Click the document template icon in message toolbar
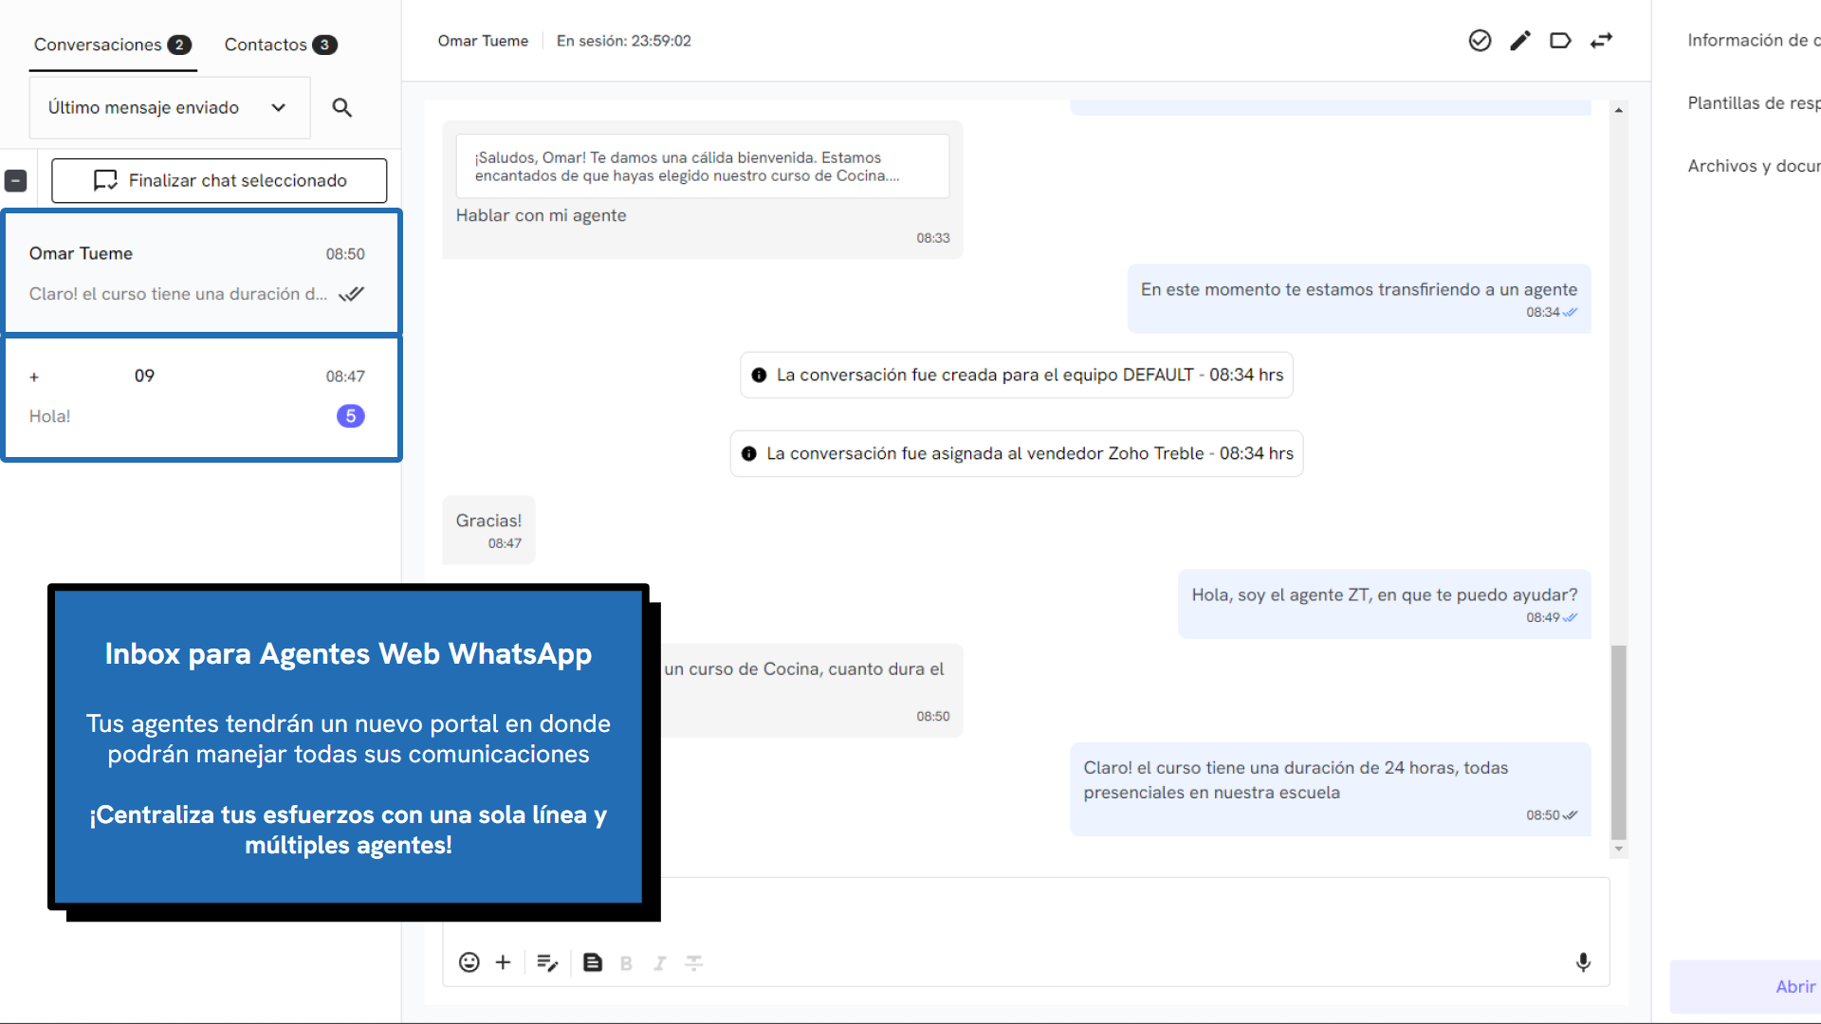This screenshot has height=1024, width=1821. click(x=593, y=962)
